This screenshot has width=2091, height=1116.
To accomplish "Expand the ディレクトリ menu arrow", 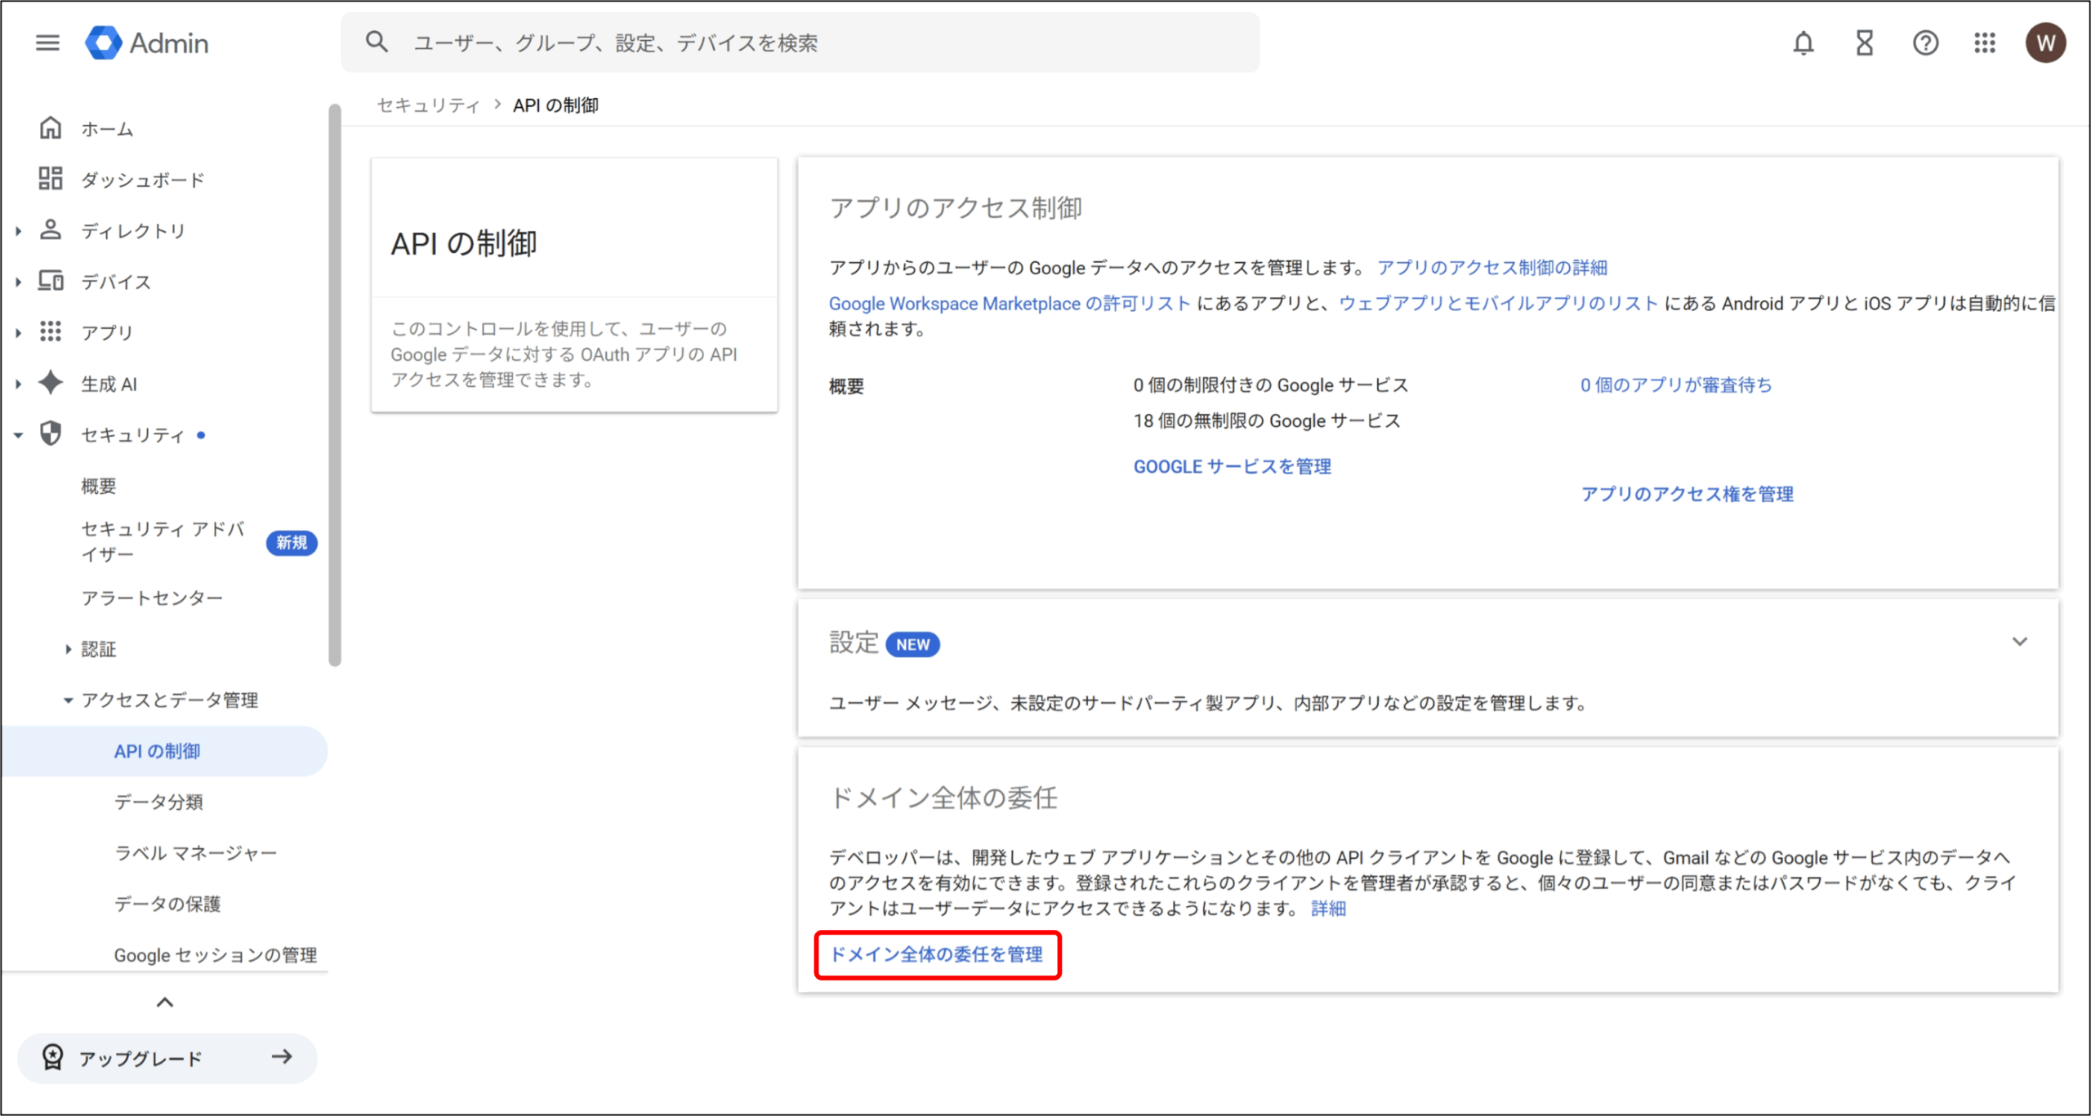I will [18, 231].
